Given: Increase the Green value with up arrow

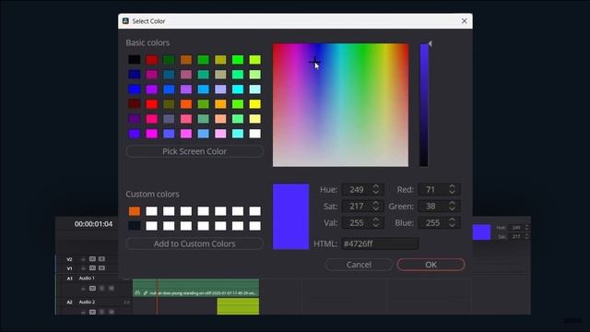Looking at the screenshot, I should coord(453,203).
